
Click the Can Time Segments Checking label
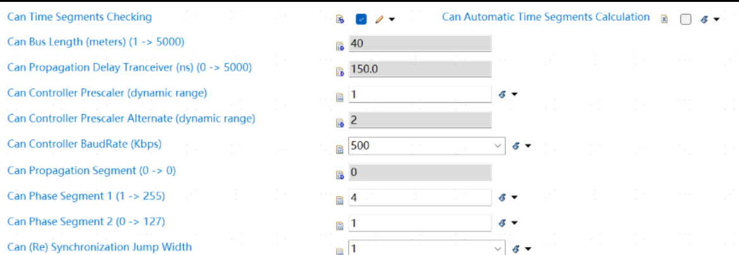[80, 18]
